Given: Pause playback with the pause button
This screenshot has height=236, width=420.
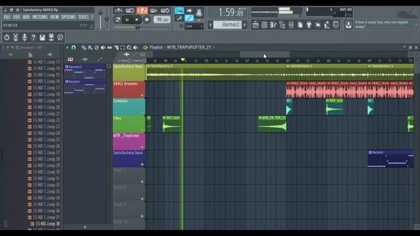Looking at the screenshot, I should [x=127, y=20].
